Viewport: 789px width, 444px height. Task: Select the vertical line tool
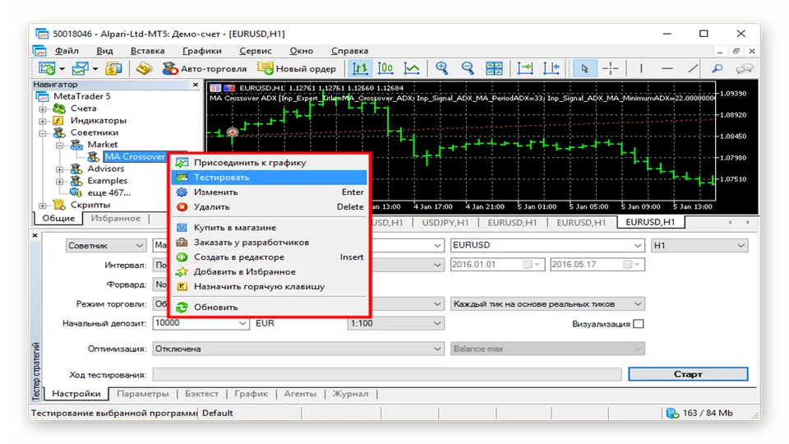pos(641,68)
